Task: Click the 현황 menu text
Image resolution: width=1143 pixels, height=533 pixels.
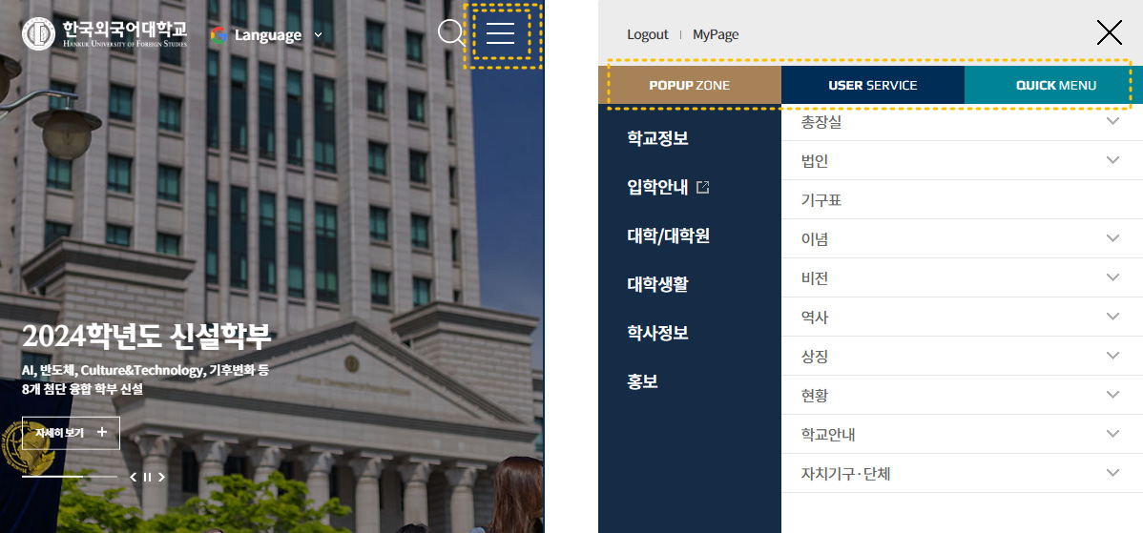Action: (x=814, y=396)
